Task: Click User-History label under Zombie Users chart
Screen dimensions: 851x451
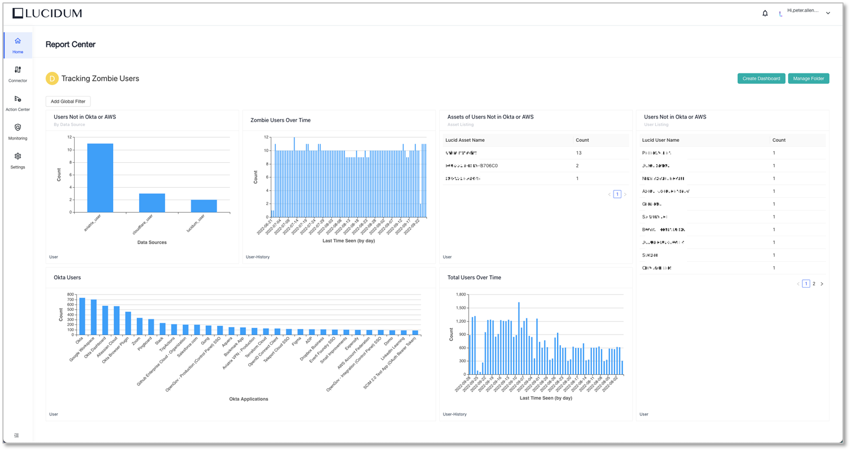Action: click(258, 257)
